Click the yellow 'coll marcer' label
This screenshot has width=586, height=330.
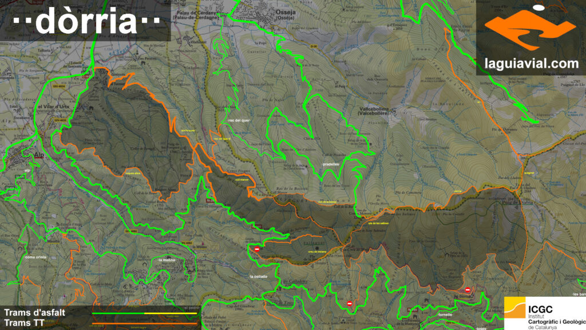pyautogui.click(x=242, y=179)
